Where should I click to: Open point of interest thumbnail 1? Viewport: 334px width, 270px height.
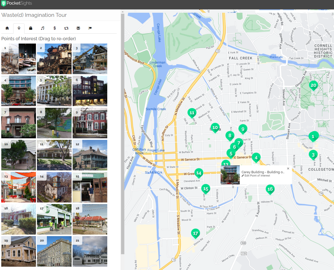point(19,59)
